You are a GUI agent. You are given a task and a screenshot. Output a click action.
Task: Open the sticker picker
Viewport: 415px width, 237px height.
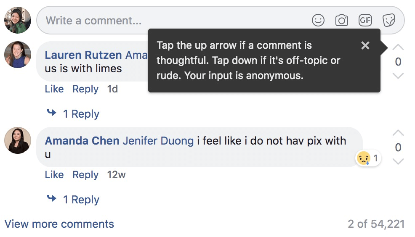[x=388, y=20]
